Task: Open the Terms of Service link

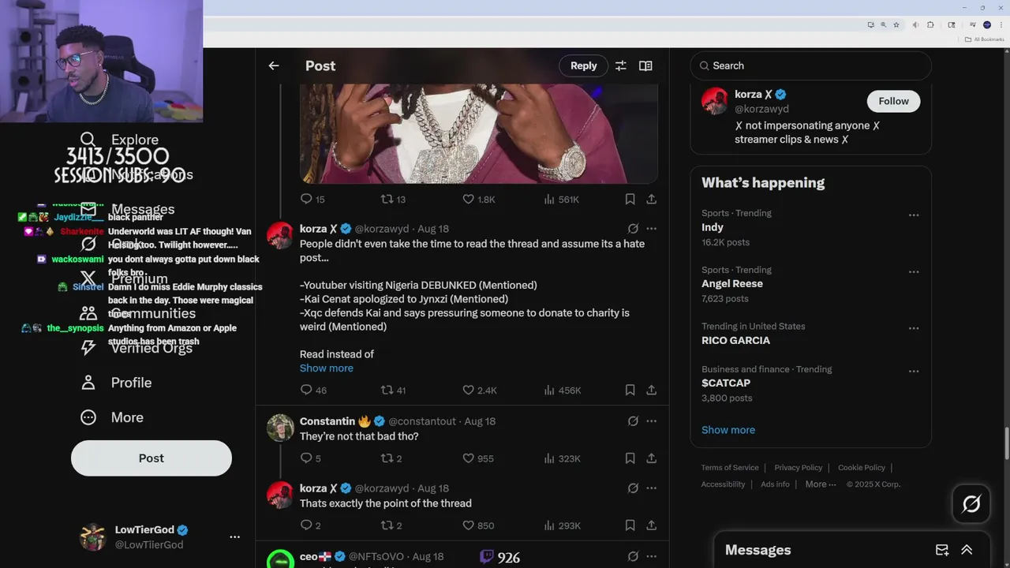Action: click(x=730, y=468)
